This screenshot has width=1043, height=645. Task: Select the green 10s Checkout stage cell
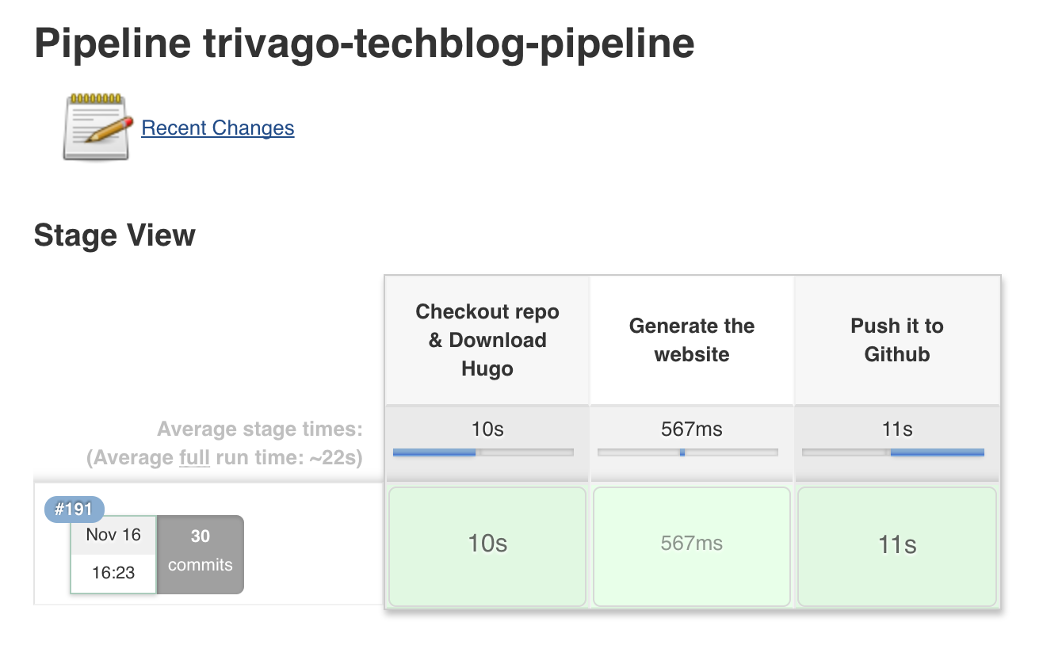[487, 545]
